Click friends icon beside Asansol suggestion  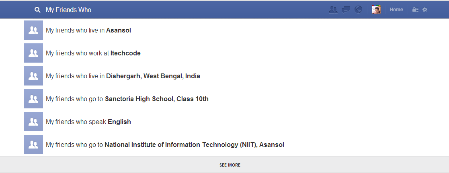[x=33, y=30]
